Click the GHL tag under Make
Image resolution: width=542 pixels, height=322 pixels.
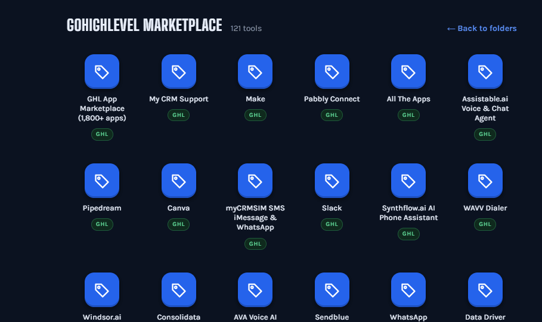pos(255,115)
